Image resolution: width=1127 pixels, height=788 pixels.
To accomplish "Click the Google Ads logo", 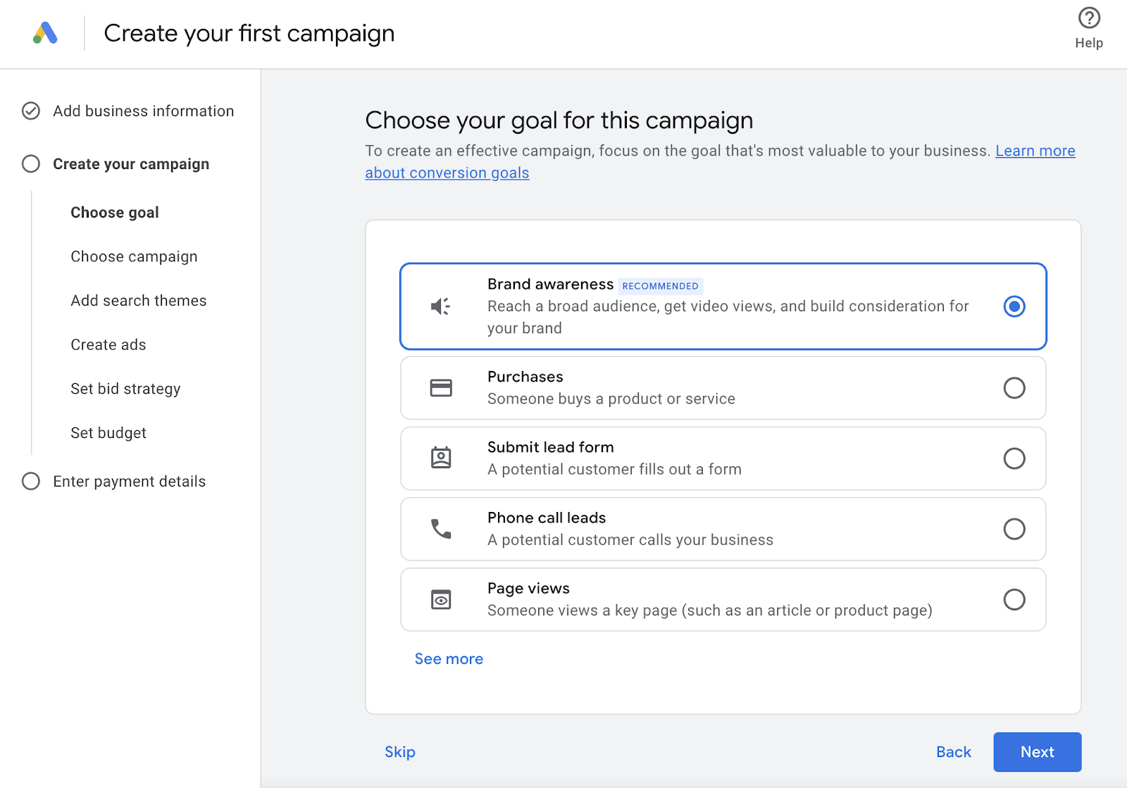I will pos(44,32).
